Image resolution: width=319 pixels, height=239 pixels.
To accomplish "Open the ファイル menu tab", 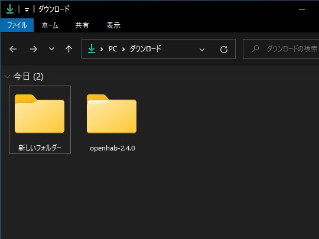I will [x=17, y=25].
